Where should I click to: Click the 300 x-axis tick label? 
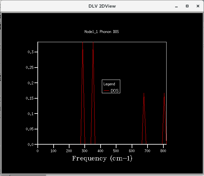pyautogui.click(x=85, y=151)
